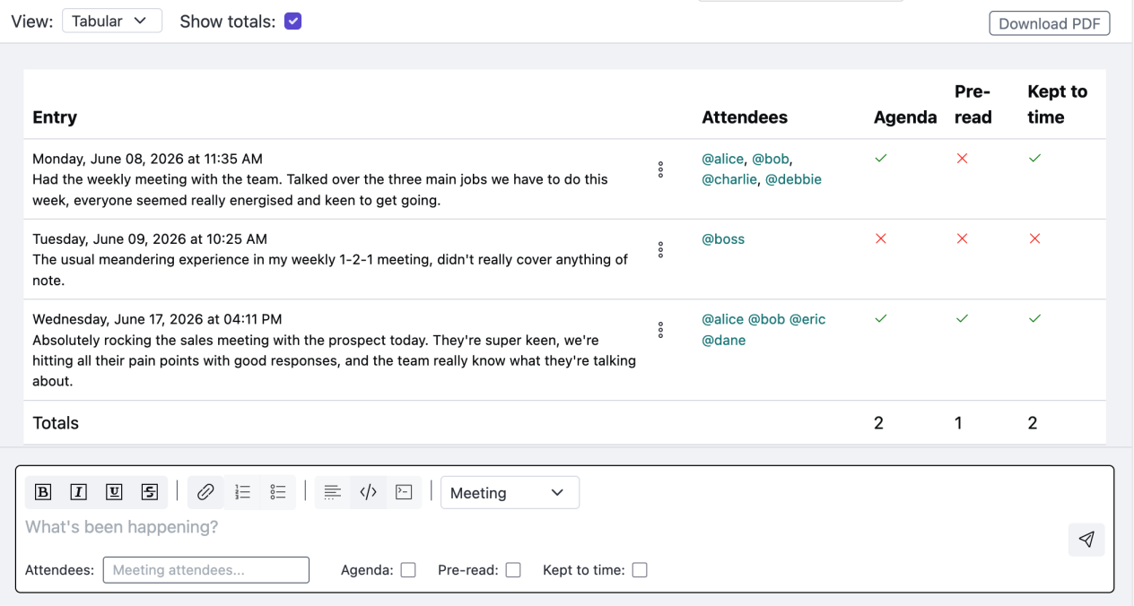Image resolution: width=1134 pixels, height=606 pixels.
Task: Click the Kept to time column total value
Action: [1033, 423]
